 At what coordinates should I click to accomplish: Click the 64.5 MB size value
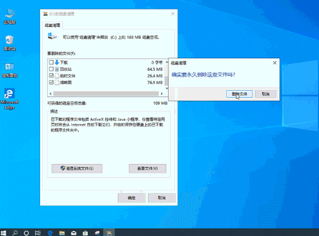[x=155, y=69]
